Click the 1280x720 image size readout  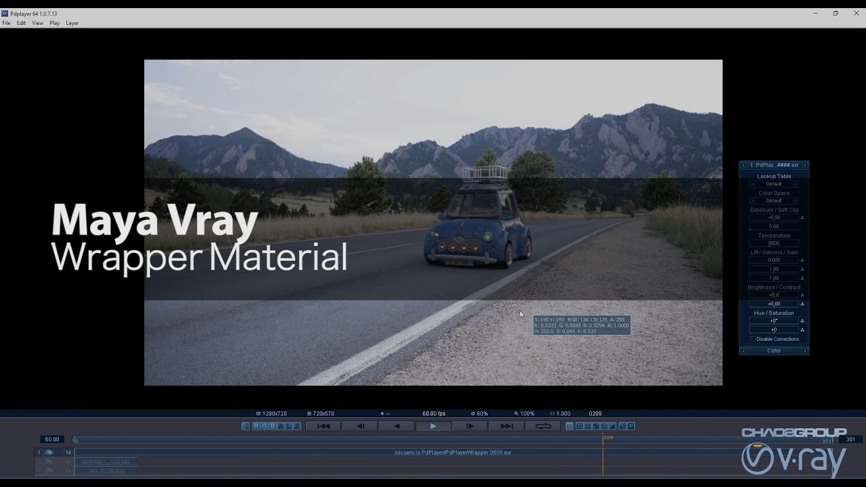point(272,413)
